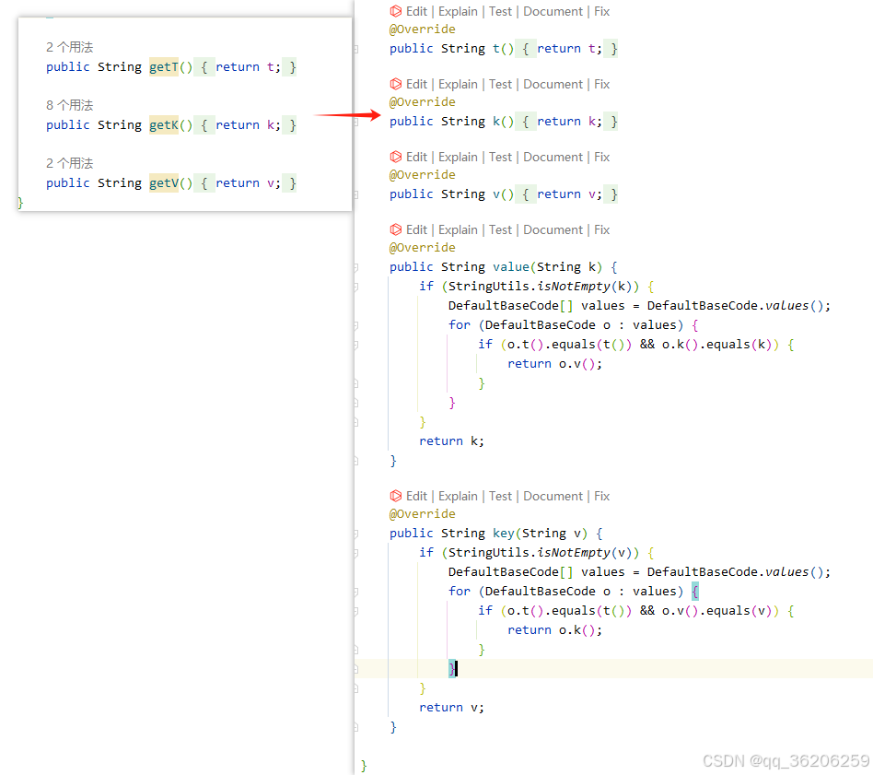Viewport: 873px width, 775px height.
Task: Click Document above the value(String k) method
Action: [553, 229]
